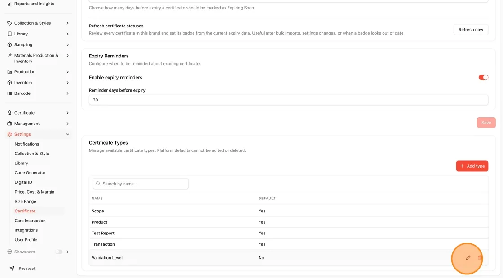Collapse the Settings menu chevron
The image size is (503, 278).
pyautogui.click(x=68, y=134)
